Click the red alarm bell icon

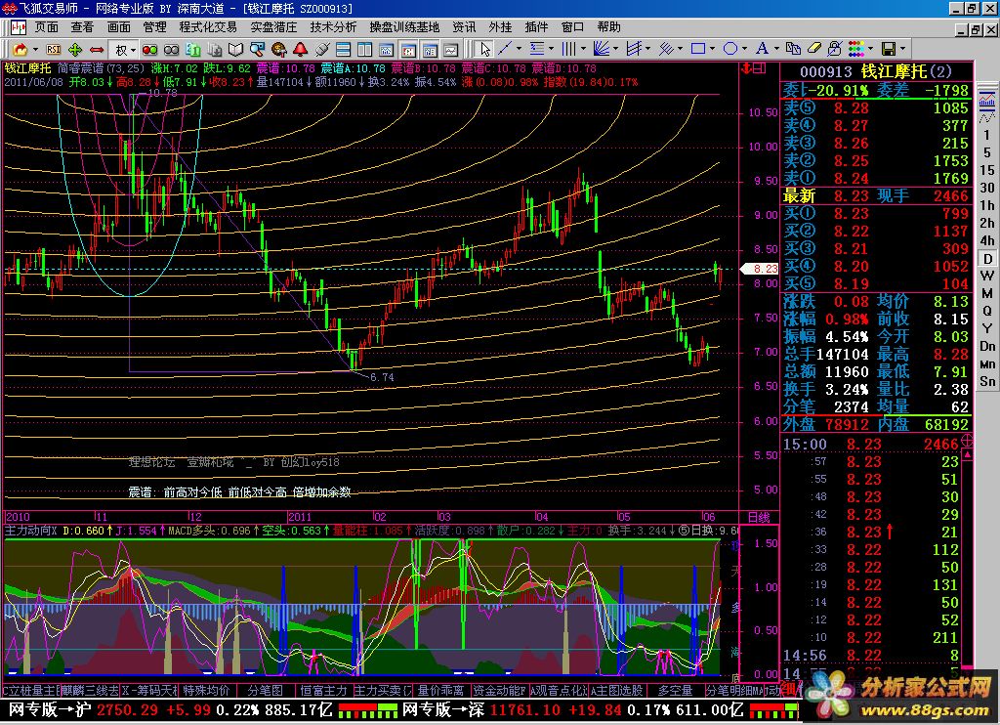(x=301, y=49)
